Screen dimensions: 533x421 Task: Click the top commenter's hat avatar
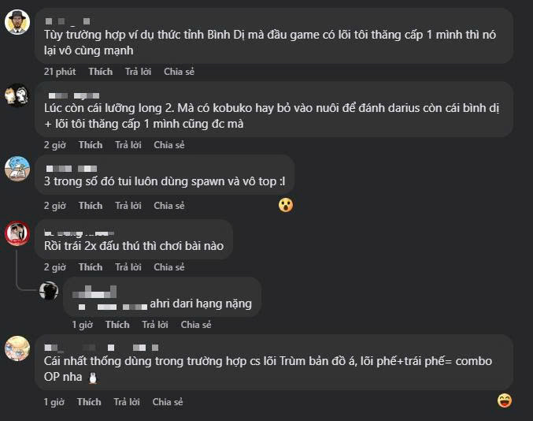(x=17, y=21)
